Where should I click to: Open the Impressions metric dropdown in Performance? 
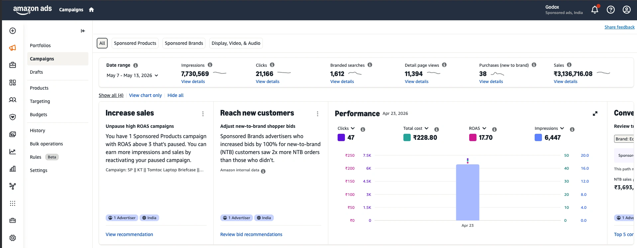click(549, 128)
